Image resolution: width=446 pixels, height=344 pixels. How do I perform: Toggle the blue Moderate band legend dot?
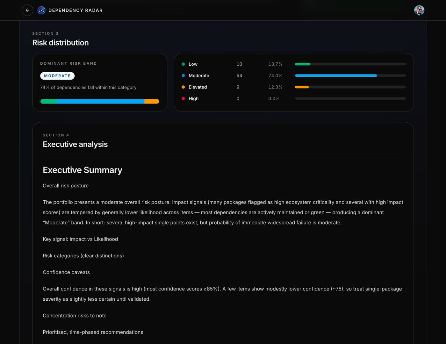pyautogui.click(x=183, y=75)
